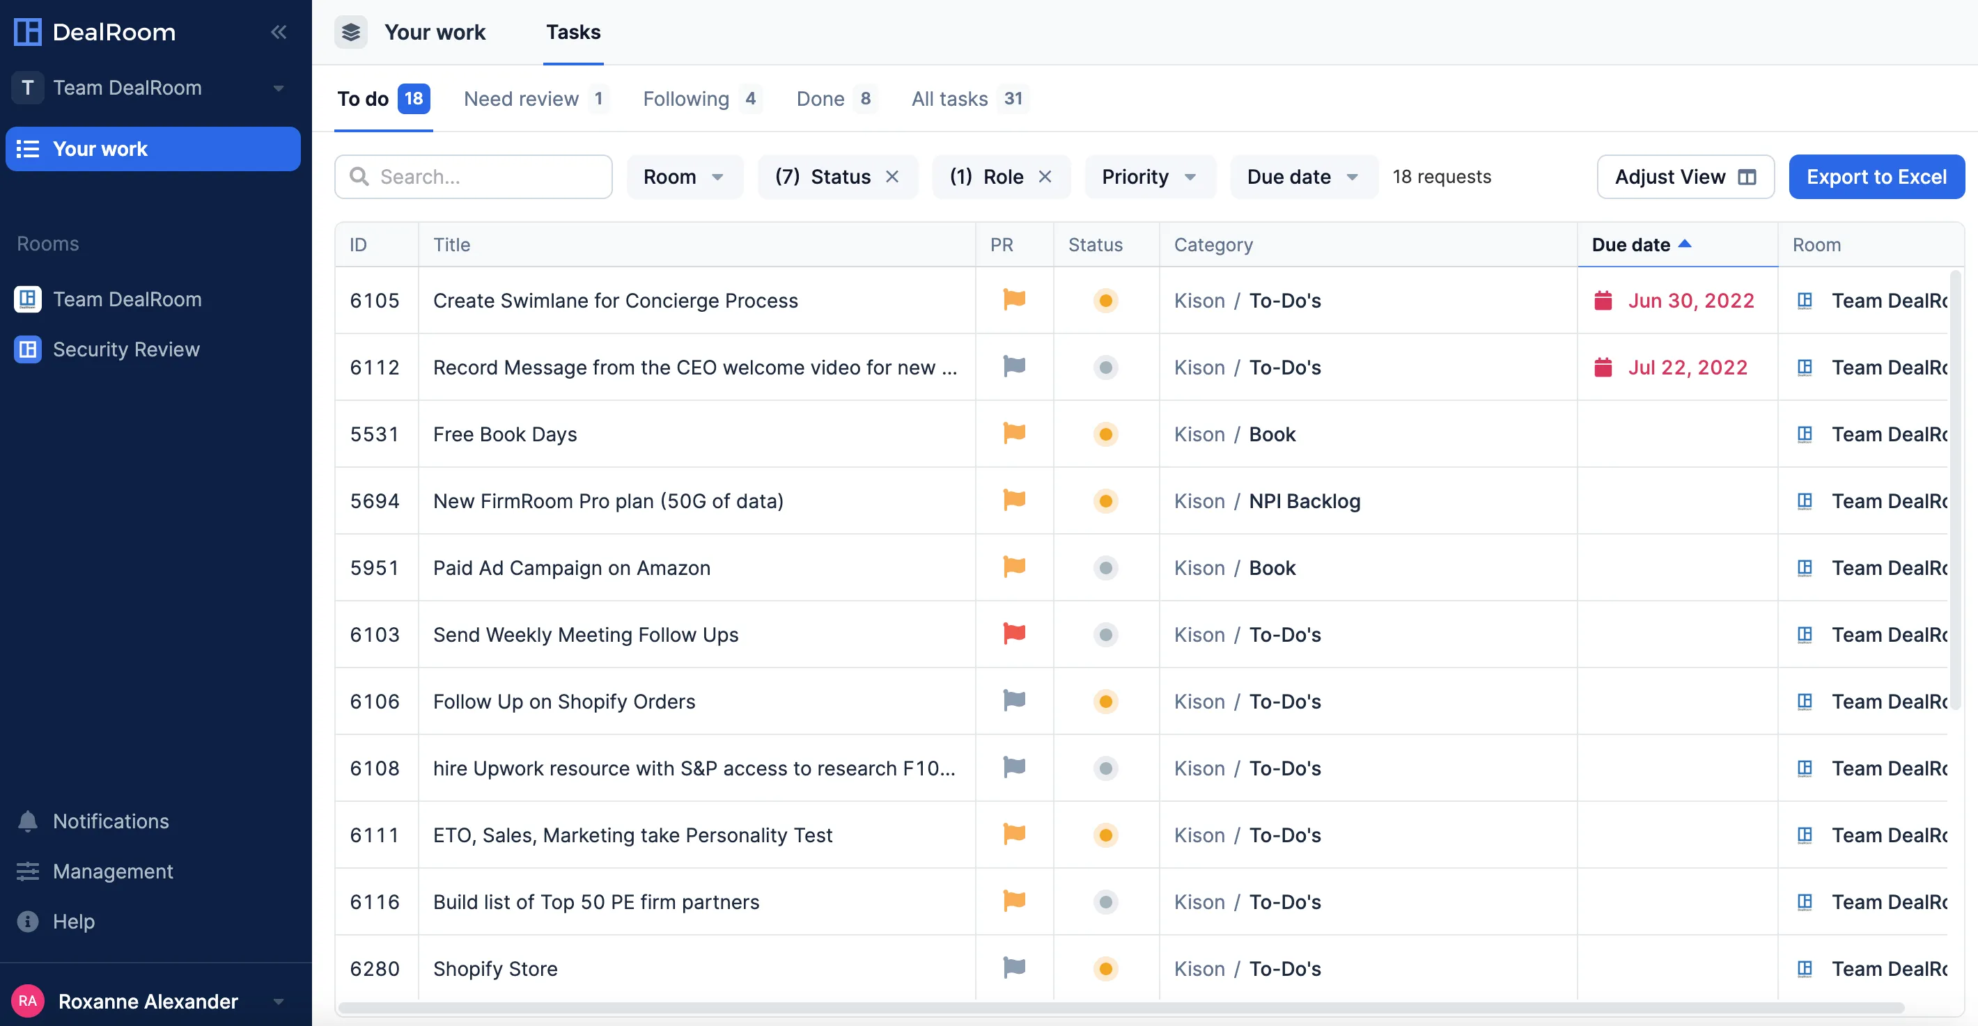Click the Security Review room icon
This screenshot has width=1978, height=1026.
[28, 349]
